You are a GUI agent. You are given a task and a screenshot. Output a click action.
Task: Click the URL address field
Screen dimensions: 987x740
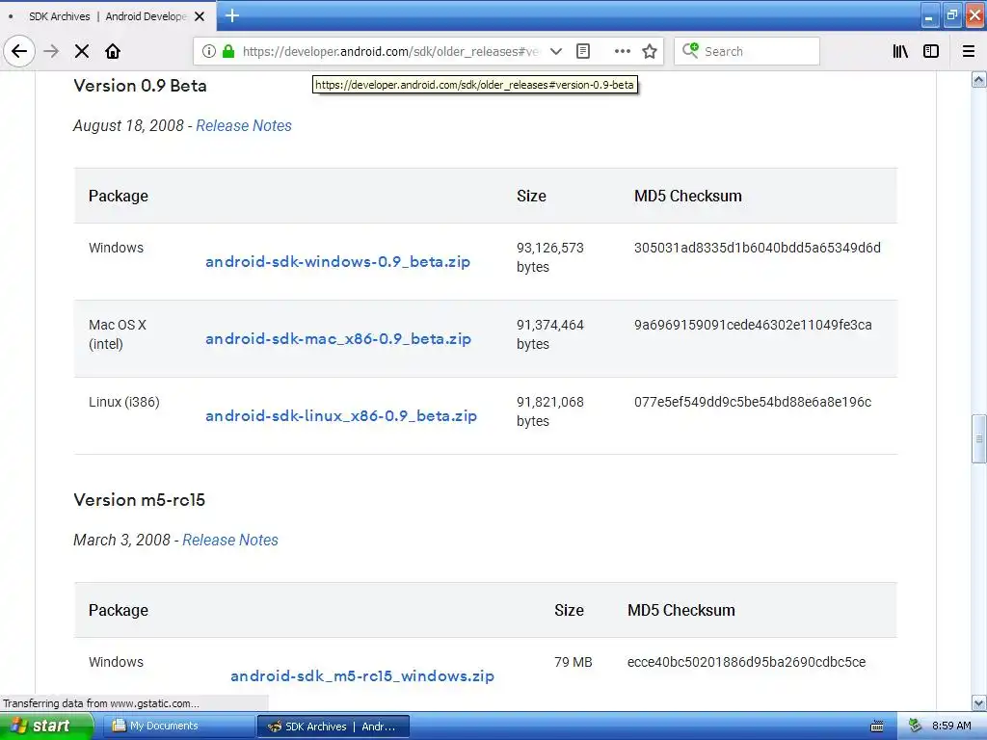pyautogui.click(x=390, y=51)
